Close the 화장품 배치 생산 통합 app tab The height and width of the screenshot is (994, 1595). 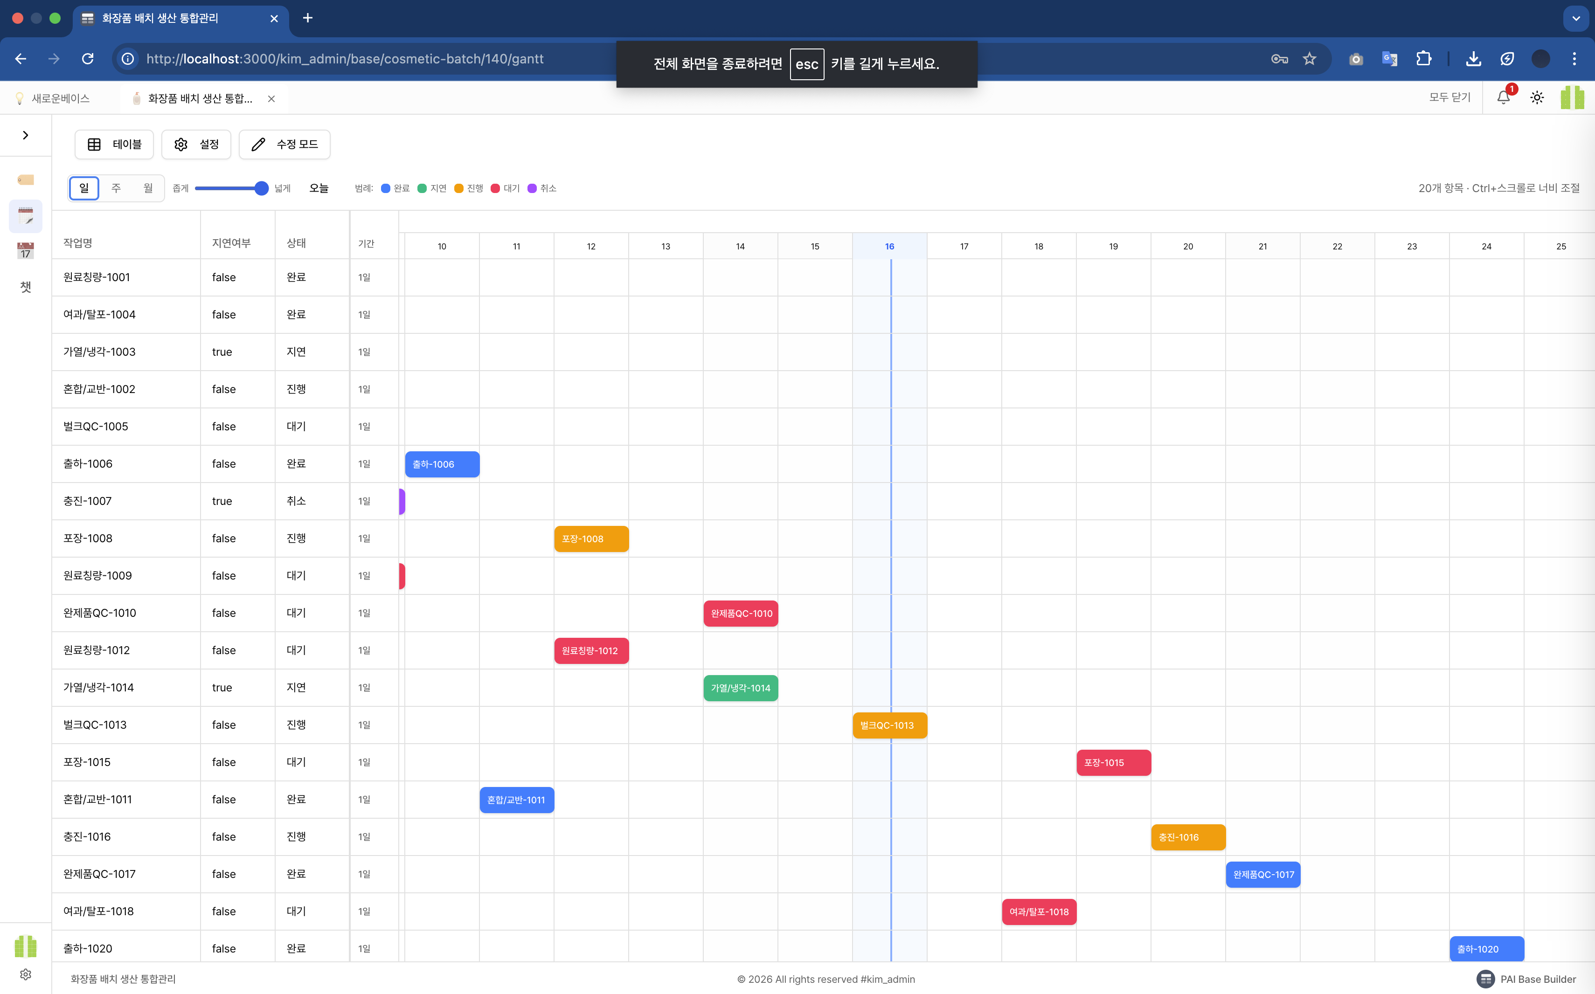[271, 99]
